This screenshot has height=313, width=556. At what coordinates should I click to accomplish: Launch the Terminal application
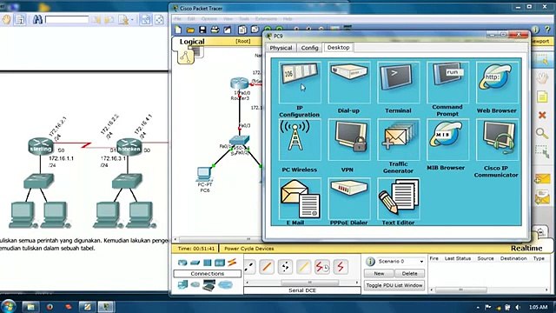pyautogui.click(x=398, y=83)
